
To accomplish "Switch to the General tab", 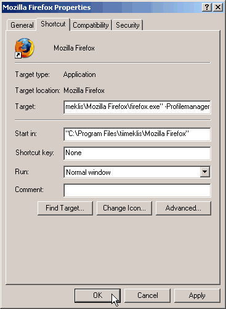I will (x=22, y=25).
